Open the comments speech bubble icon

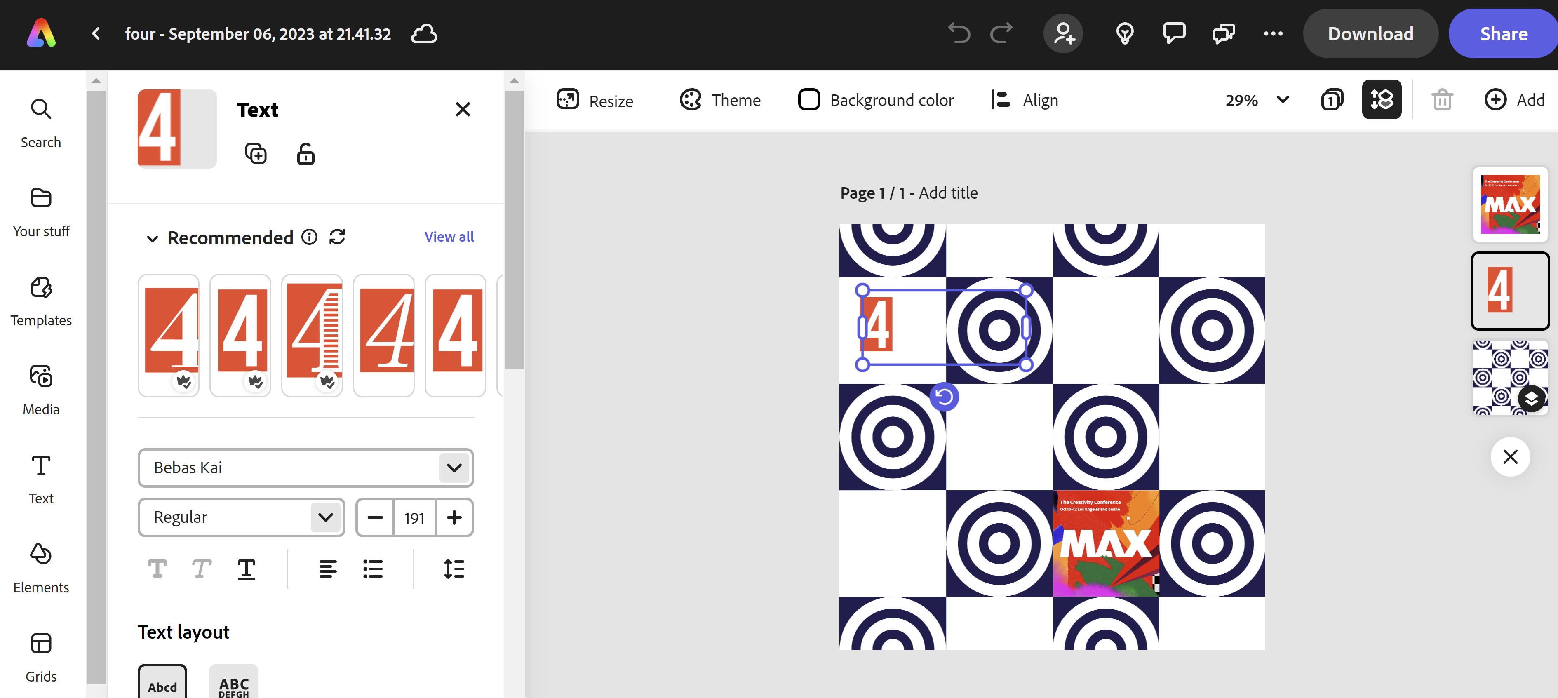[1174, 33]
